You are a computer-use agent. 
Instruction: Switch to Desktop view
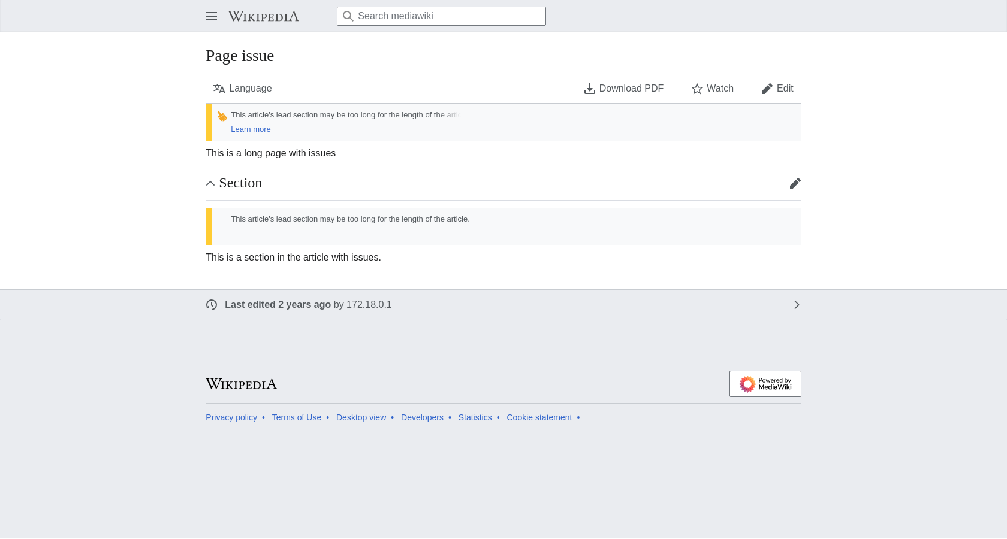pos(361,417)
